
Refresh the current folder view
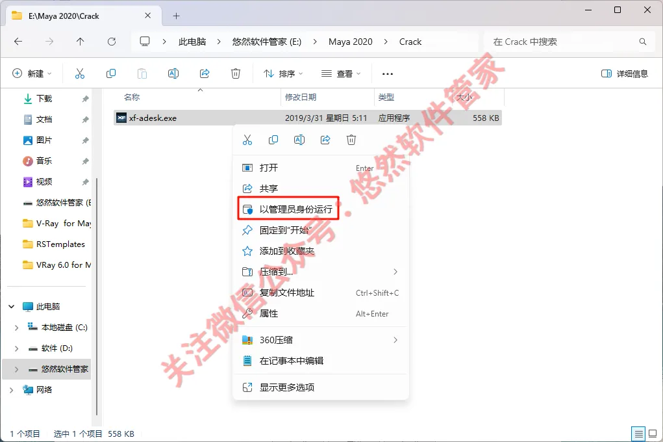pos(112,42)
